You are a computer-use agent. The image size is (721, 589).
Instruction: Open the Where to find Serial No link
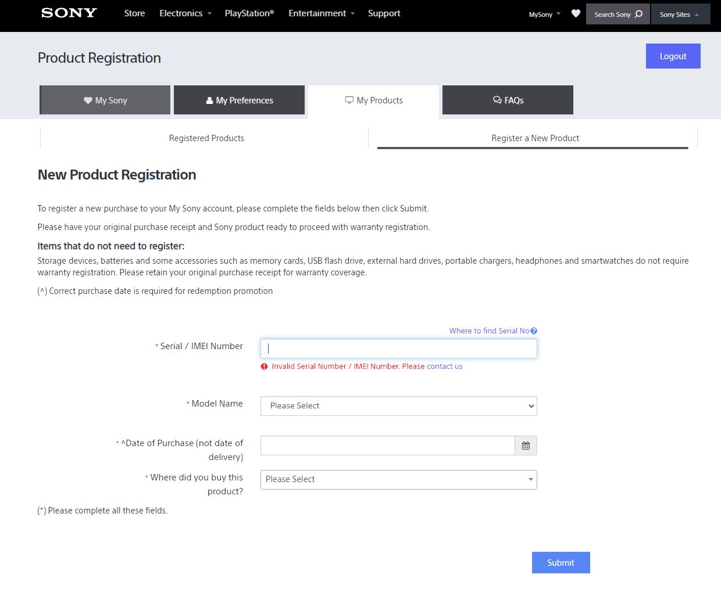[x=489, y=331]
